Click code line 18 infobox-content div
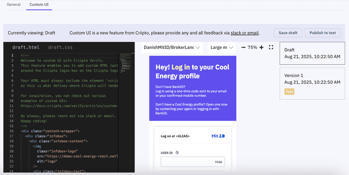349x175 pixels. [58, 141]
